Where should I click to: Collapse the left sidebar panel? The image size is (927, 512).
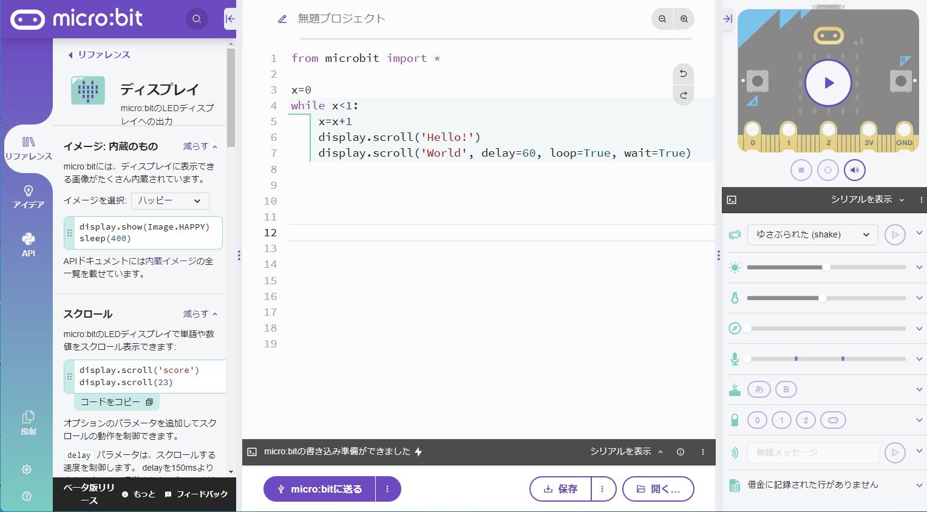coord(230,19)
